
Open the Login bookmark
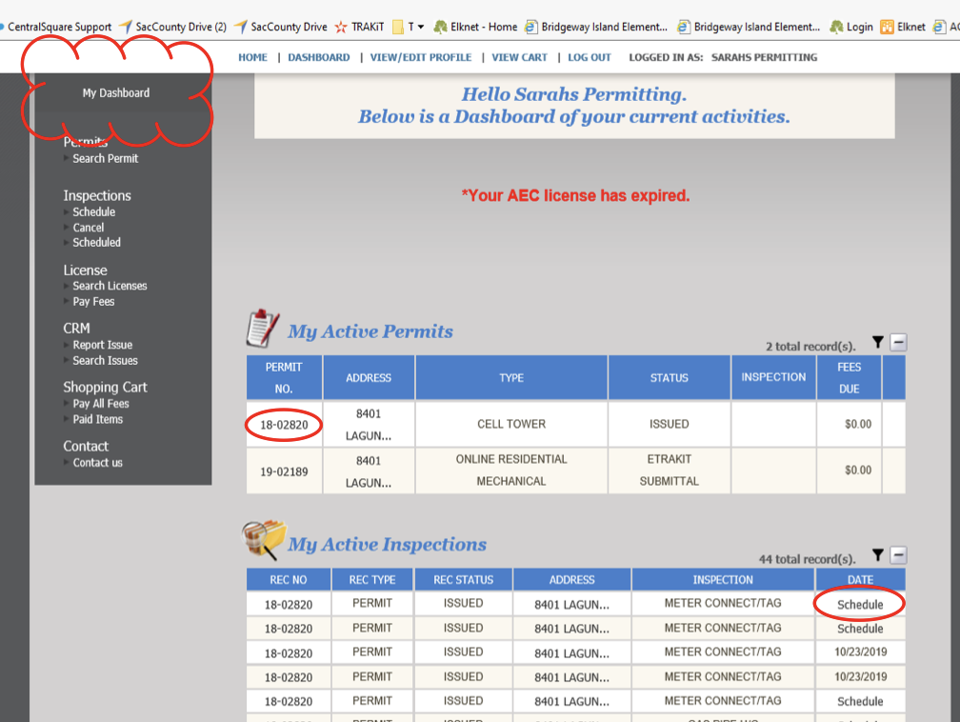[x=851, y=27]
